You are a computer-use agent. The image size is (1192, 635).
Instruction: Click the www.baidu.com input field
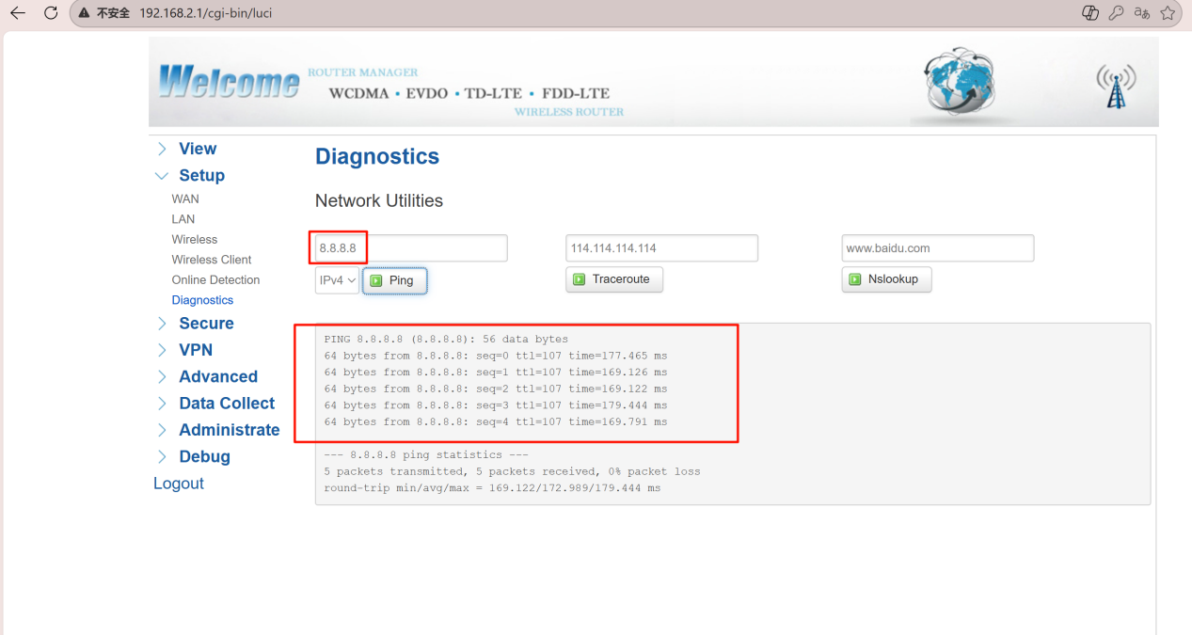pyautogui.click(x=937, y=248)
